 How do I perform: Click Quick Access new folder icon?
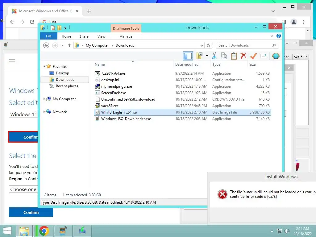pos(60,28)
